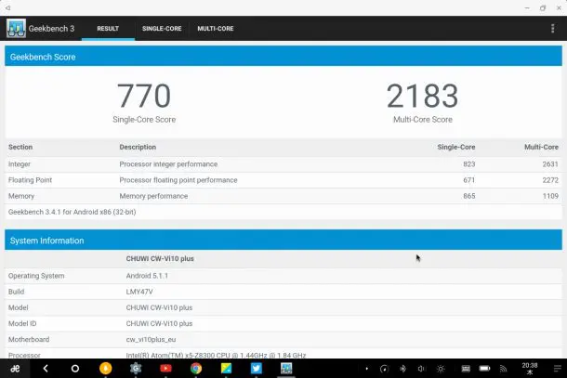Launch the orange circular app from taskbar
Image resolution: width=567 pixels, height=378 pixels.
tap(106, 368)
